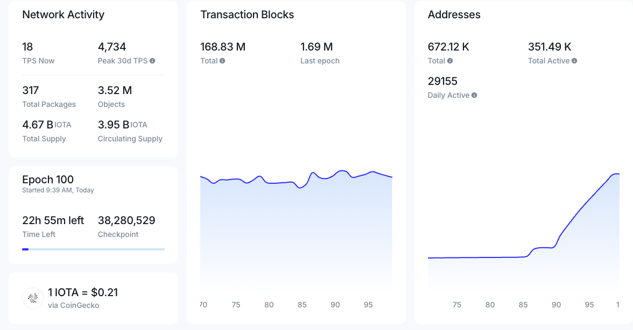Click the "via CoinGecko" text

point(73,305)
